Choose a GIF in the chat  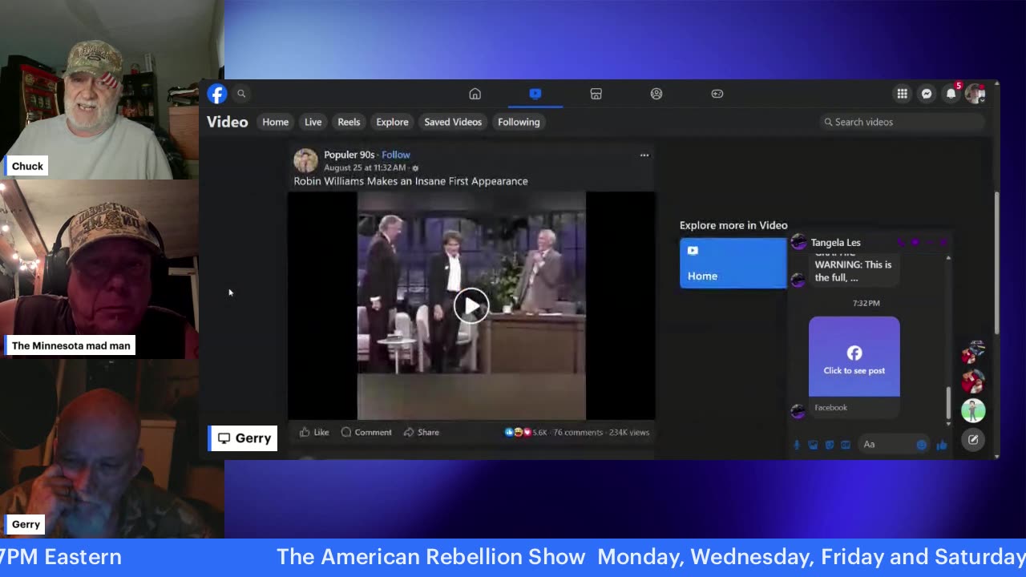tap(846, 445)
